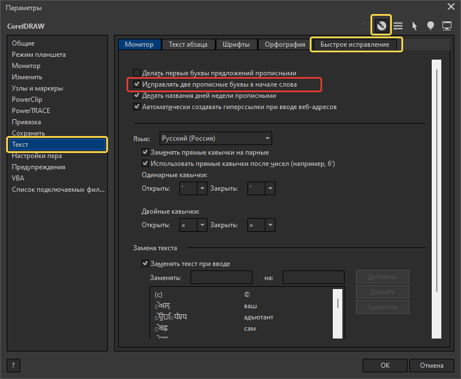Viewport: 461px width, 379px height.
Task: Select Предупреждения in the sidebar
Action: point(39,167)
